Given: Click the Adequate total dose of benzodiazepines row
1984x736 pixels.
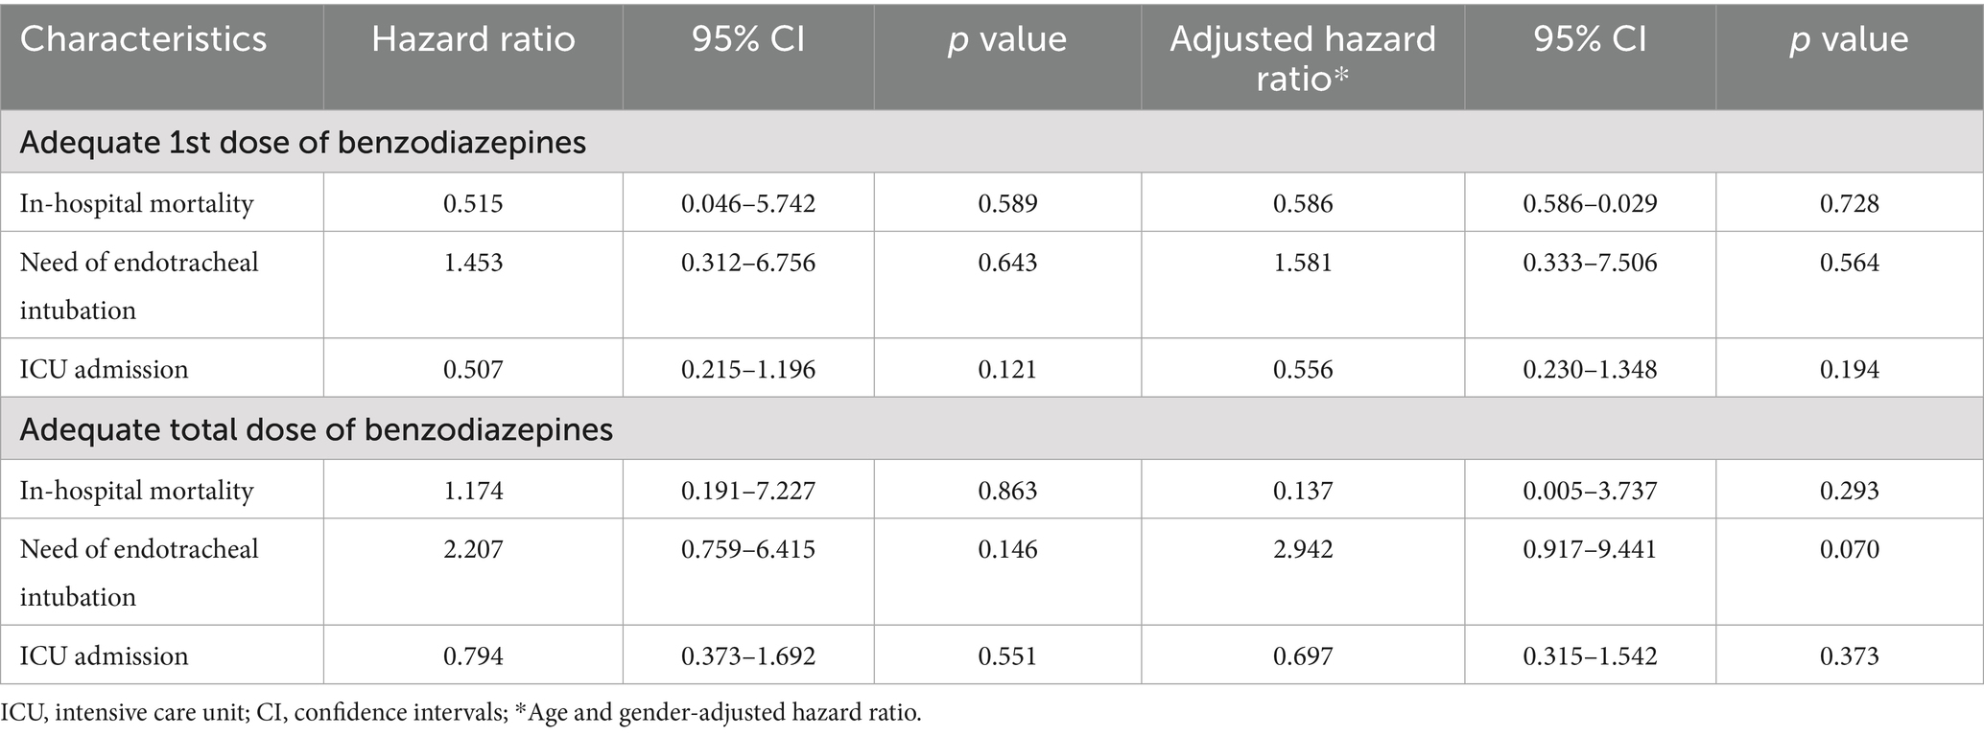Looking at the screenshot, I should coord(317,429).
